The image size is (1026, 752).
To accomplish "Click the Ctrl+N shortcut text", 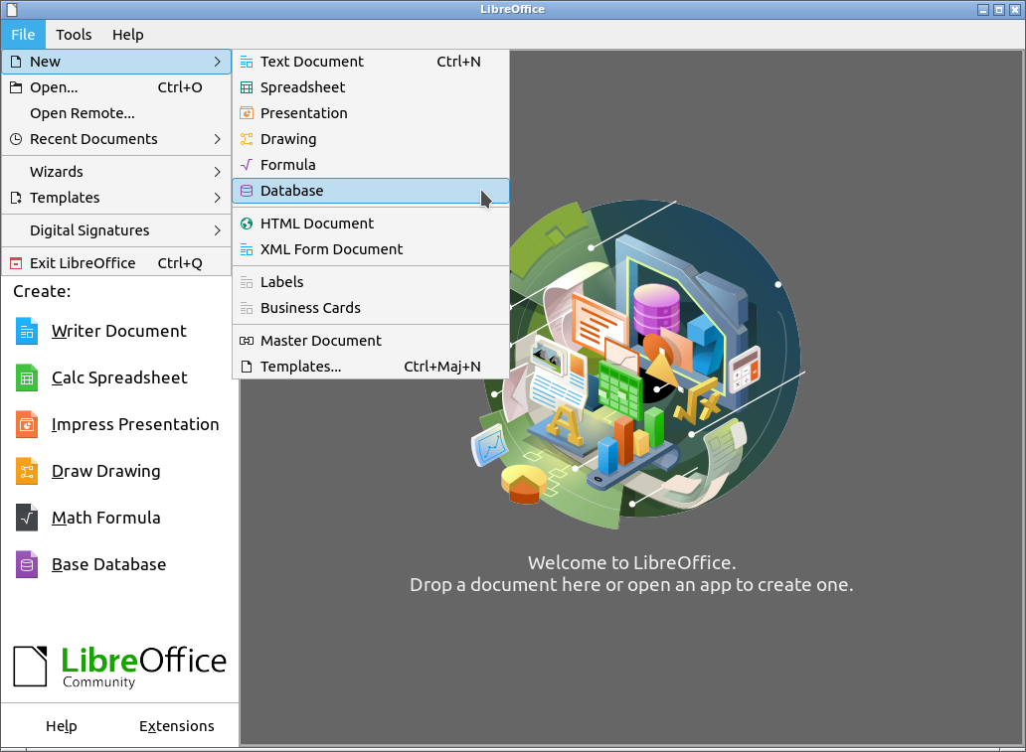I will pyautogui.click(x=458, y=62).
